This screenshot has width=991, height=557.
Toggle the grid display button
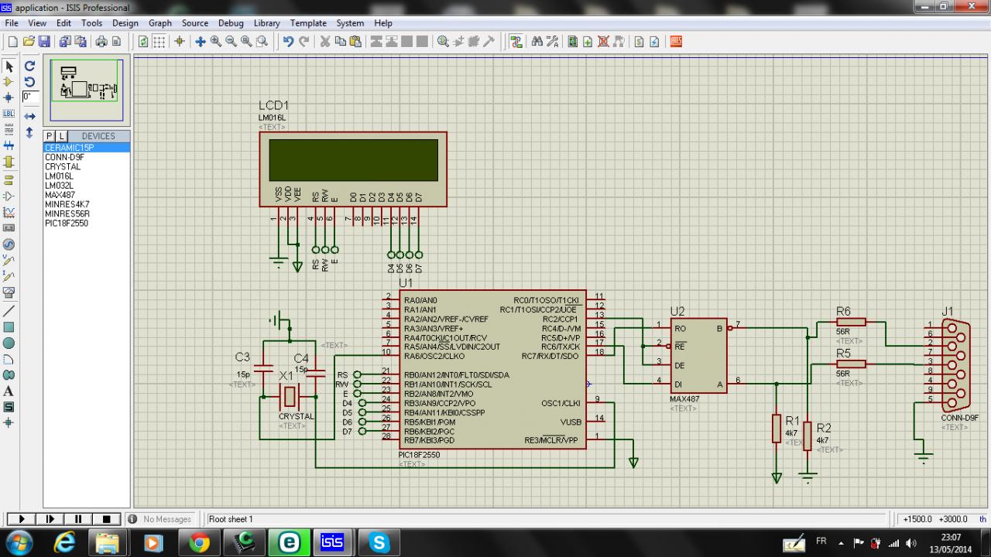coord(159,42)
